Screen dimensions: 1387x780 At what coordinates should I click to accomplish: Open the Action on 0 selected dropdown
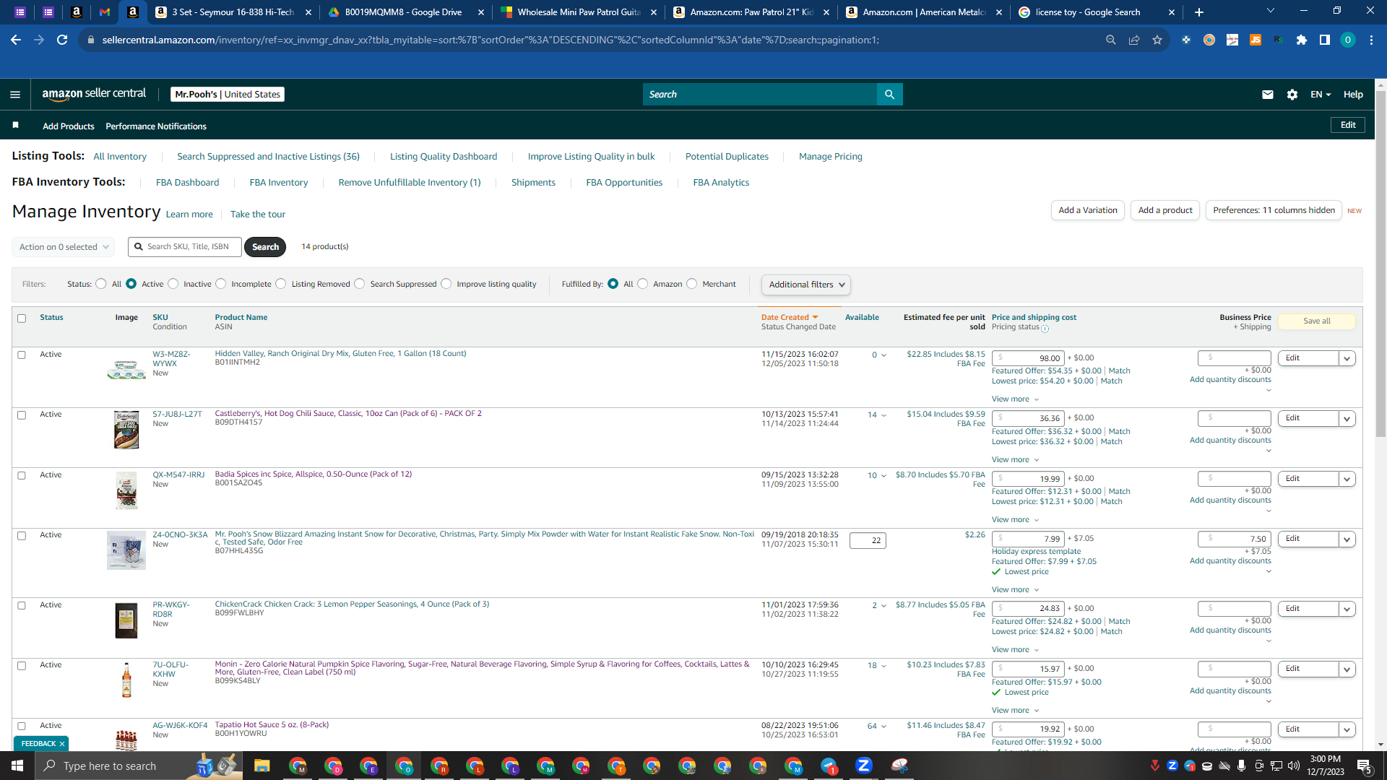tap(64, 247)
